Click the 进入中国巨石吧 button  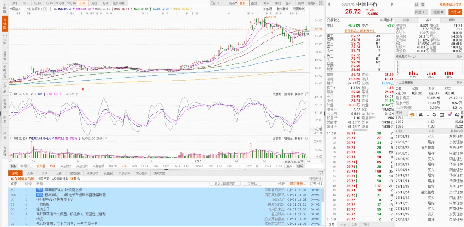click(x=225, y=184)
